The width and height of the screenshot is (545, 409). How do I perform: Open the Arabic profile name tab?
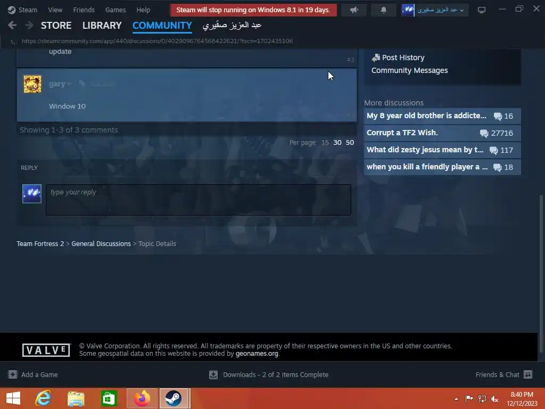tap(232, 25)
